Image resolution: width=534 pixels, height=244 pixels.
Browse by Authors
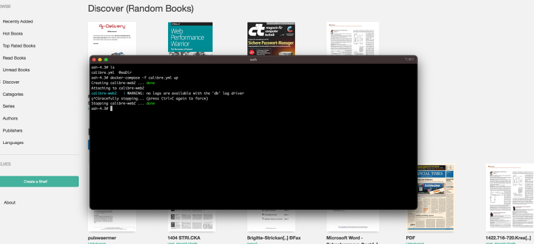(10, 118)
